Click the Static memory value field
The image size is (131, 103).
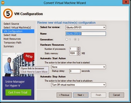coord(73,53)
